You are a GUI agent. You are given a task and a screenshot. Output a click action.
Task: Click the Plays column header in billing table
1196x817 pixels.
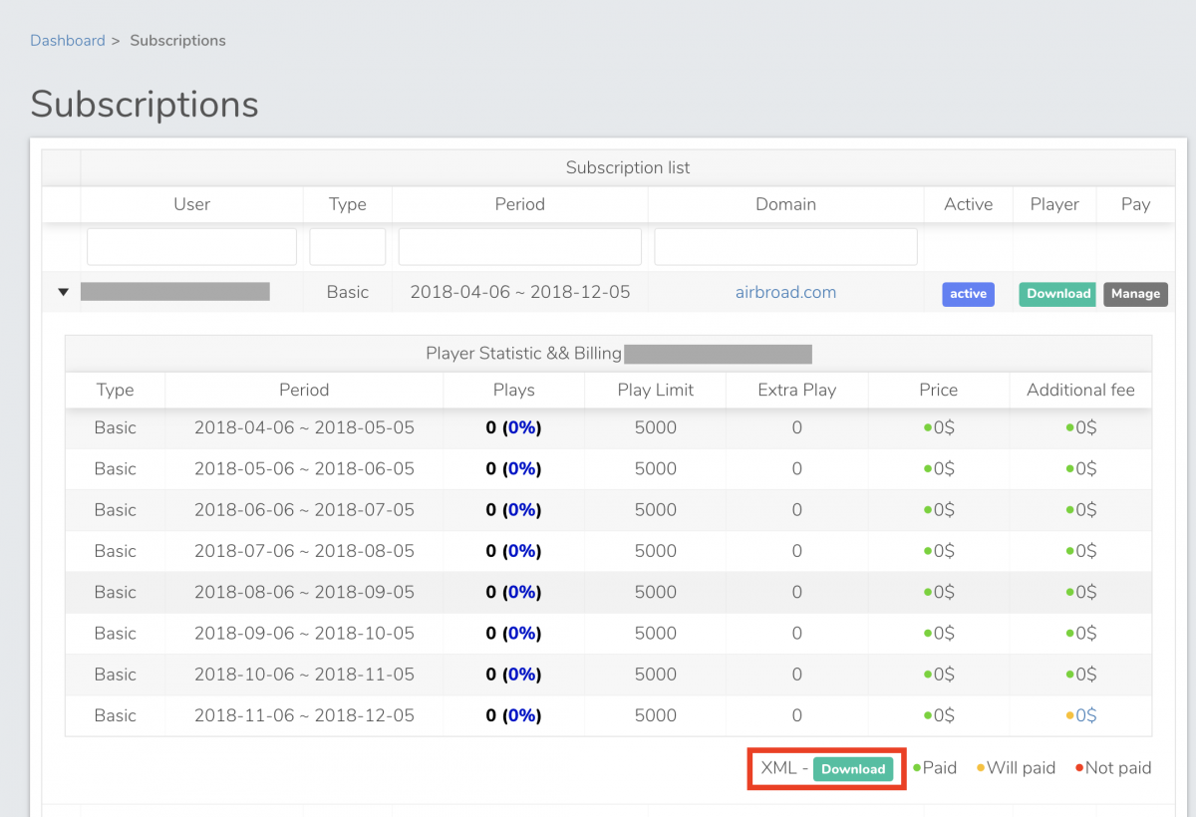point(513,390)
